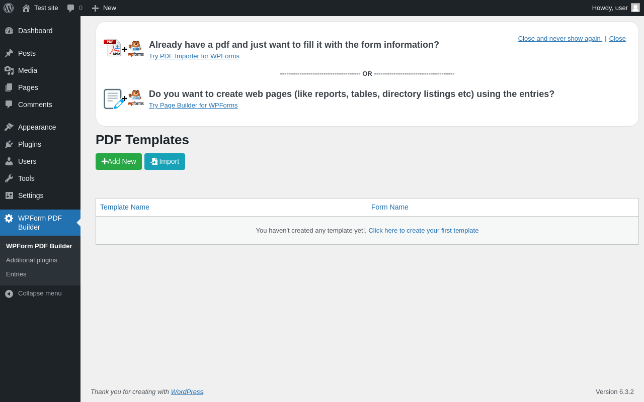Screen dimensions: 644x402
Task: Expand the Howdy, user account menu
Action: pyautogui.click(x=610, y=8)
